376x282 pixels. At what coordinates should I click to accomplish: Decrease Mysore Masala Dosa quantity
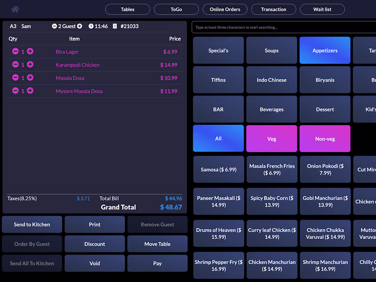coord(15,91)
